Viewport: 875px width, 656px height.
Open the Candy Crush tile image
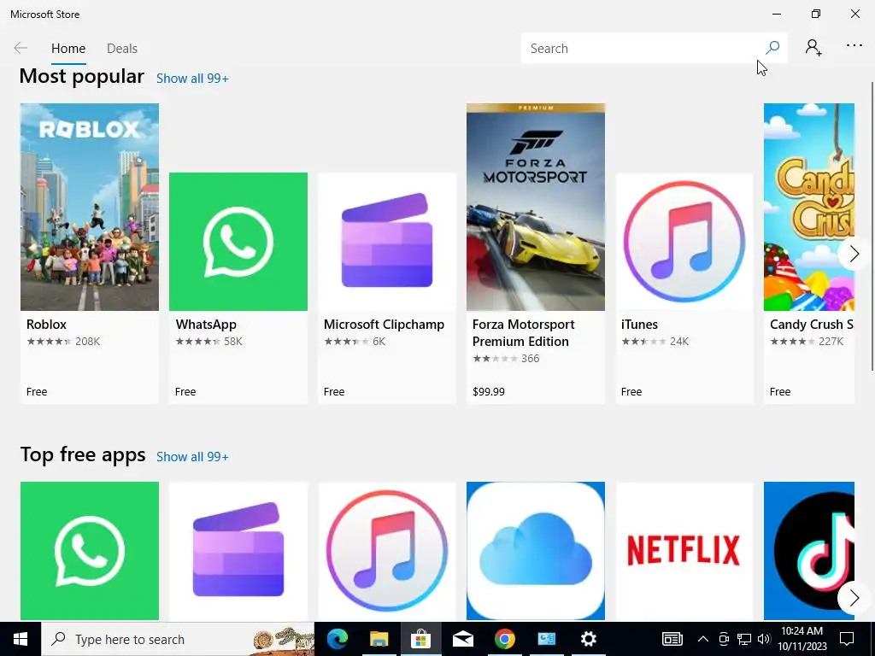click(808, 207)
